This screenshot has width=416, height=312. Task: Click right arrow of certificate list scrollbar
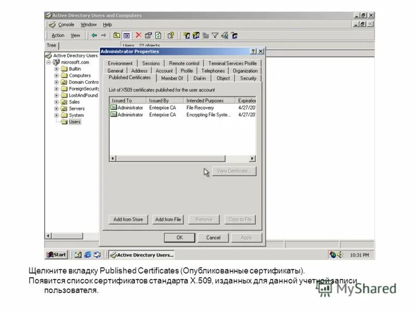click(x=252, y=159)
